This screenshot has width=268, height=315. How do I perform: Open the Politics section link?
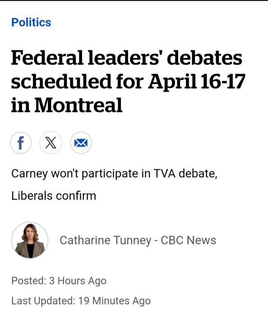[31, 22]
